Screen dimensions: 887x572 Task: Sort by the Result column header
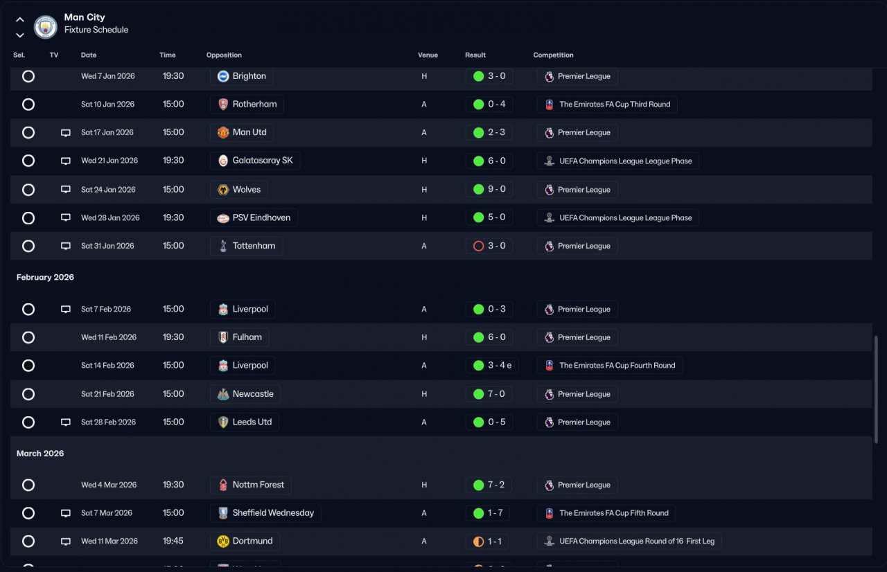(x=475, y=55)
